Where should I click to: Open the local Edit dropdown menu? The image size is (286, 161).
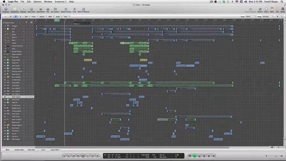27,17
